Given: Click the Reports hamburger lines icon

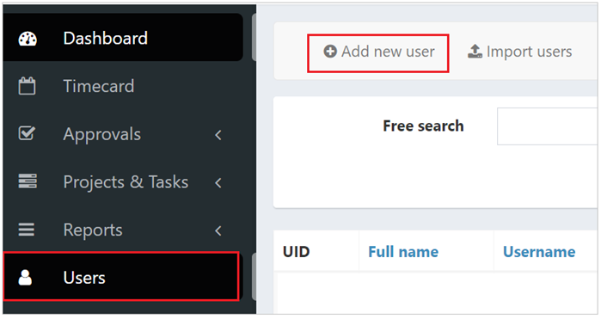Looking at the screenshot, I should pyautogui.click(x=27, y=230).
